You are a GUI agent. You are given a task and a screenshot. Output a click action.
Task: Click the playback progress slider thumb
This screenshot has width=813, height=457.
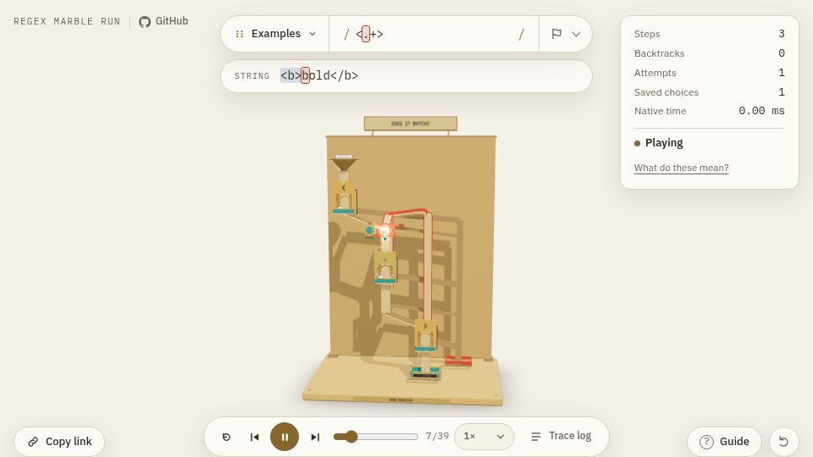point(351,437)
